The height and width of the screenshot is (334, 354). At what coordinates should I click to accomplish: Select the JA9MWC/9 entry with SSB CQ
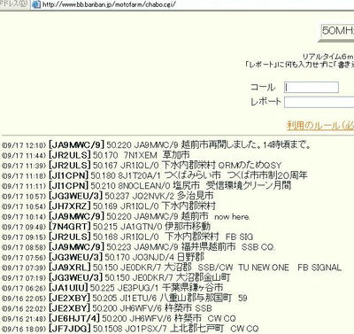(138, 246)
